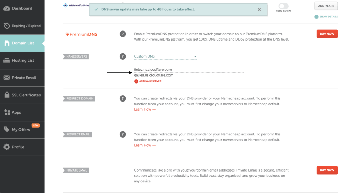Click Learn How link under Redirect Domain
The image size is (355, 193).
pyautogui.click(x=145, y=109)
